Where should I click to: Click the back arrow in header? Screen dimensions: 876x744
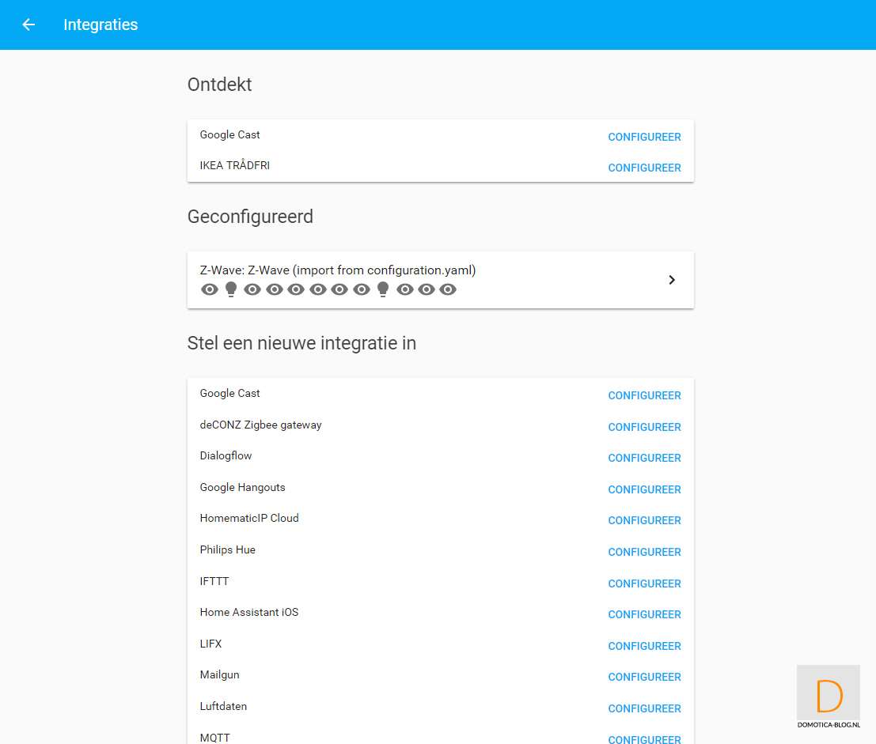28,25
